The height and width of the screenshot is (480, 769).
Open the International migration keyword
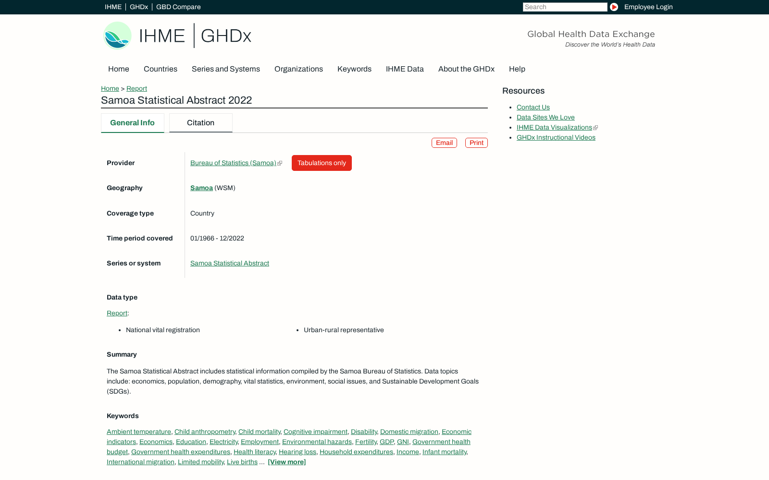(140, 462)
